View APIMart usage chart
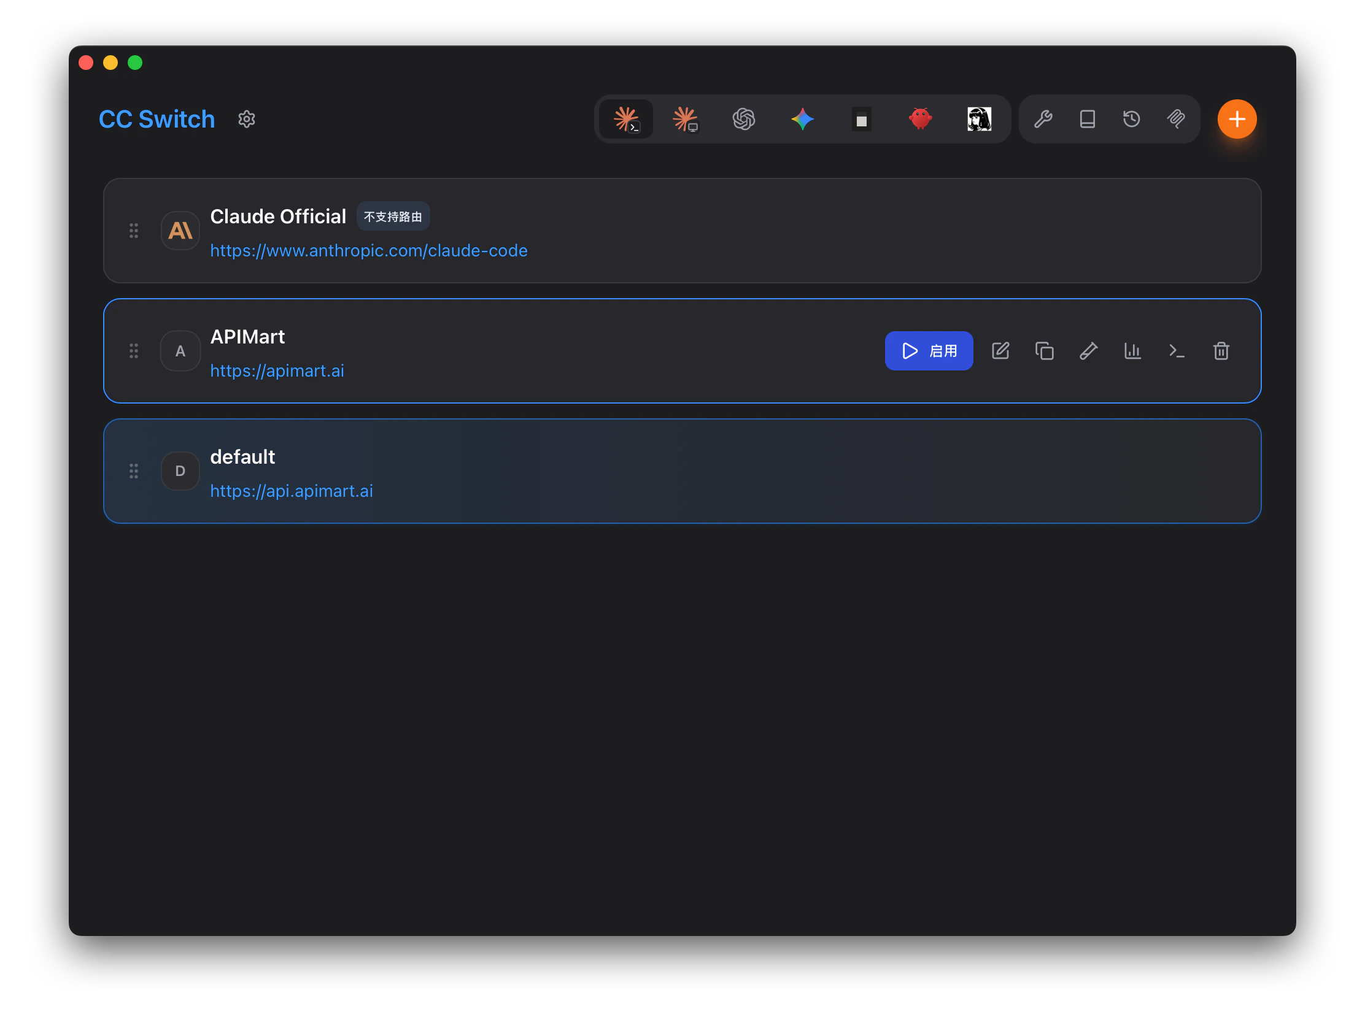The width and height of the screenshot is (1365, 1028). pyautogui.click(x=1132, y=351)
